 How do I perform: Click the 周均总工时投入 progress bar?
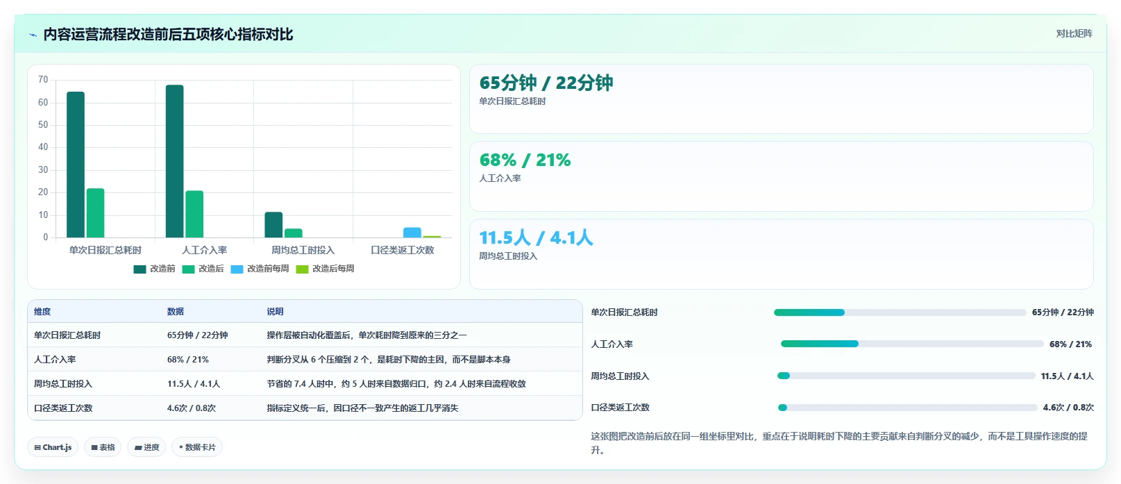tap(906, 376)
